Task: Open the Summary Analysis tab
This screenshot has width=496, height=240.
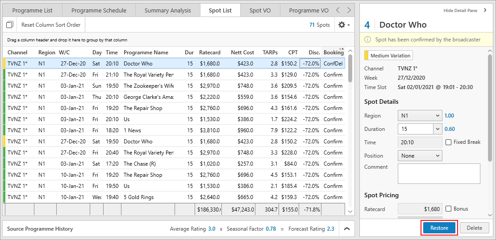Action: [x=168, y=10]
